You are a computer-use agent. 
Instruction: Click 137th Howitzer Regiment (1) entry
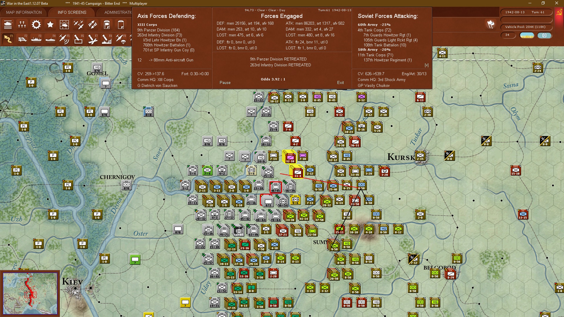pos(388,60)
